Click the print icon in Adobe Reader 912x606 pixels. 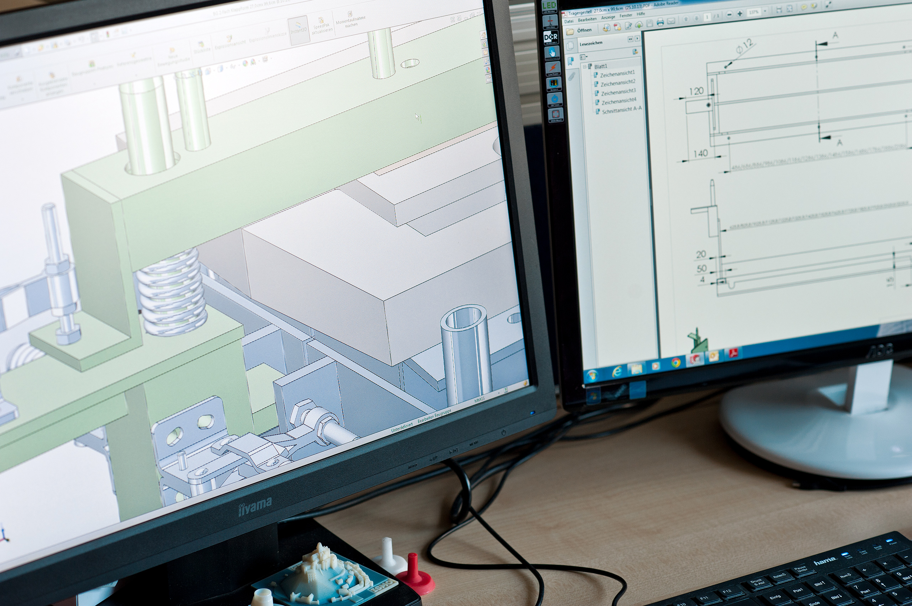pos(660,22)
